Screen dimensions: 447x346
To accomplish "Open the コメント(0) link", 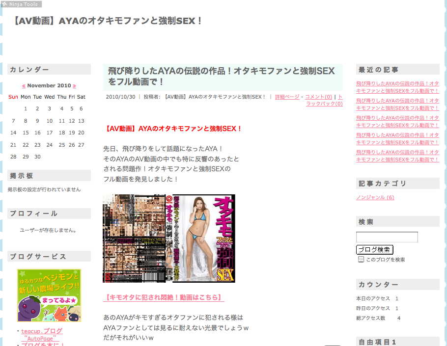I will tap(318, 97).
